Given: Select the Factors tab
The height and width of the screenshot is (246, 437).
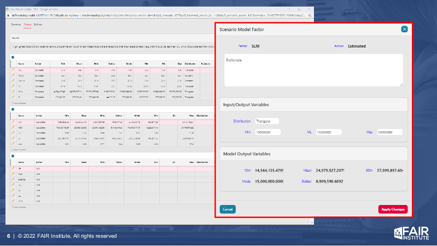Looking at the screenshot, I should [x=27, y=25].
